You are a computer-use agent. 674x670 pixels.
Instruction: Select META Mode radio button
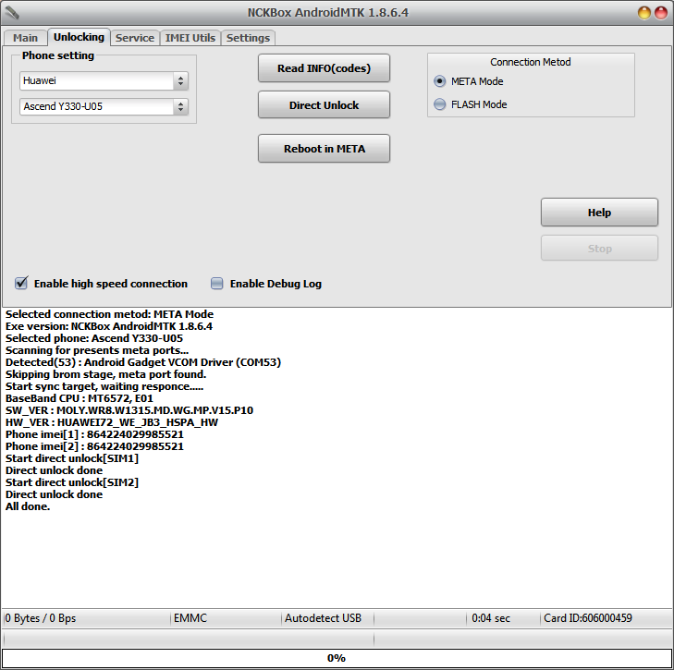pyautogui.click(x=440, y=81)
